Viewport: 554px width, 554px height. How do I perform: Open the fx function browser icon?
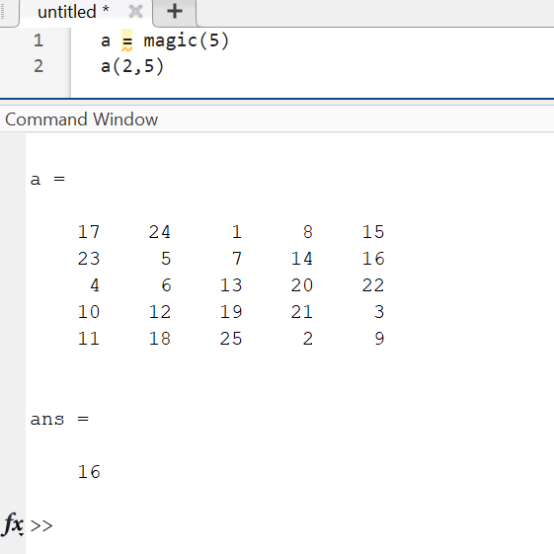(14, 524)
